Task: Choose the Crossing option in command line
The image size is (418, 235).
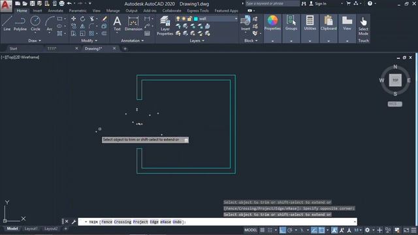Action: [x=123, y=222]
